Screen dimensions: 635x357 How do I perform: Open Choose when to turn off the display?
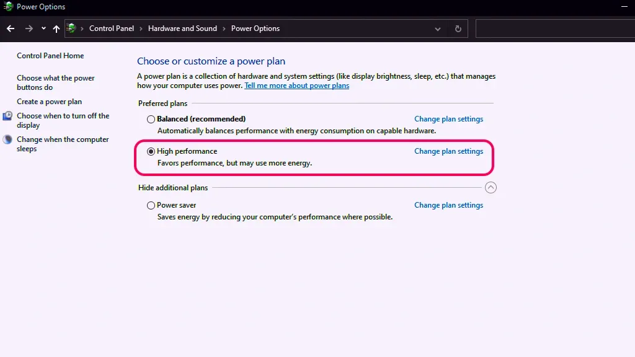pos(63,120)
